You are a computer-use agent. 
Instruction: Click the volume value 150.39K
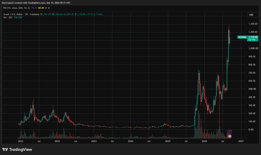18,18
